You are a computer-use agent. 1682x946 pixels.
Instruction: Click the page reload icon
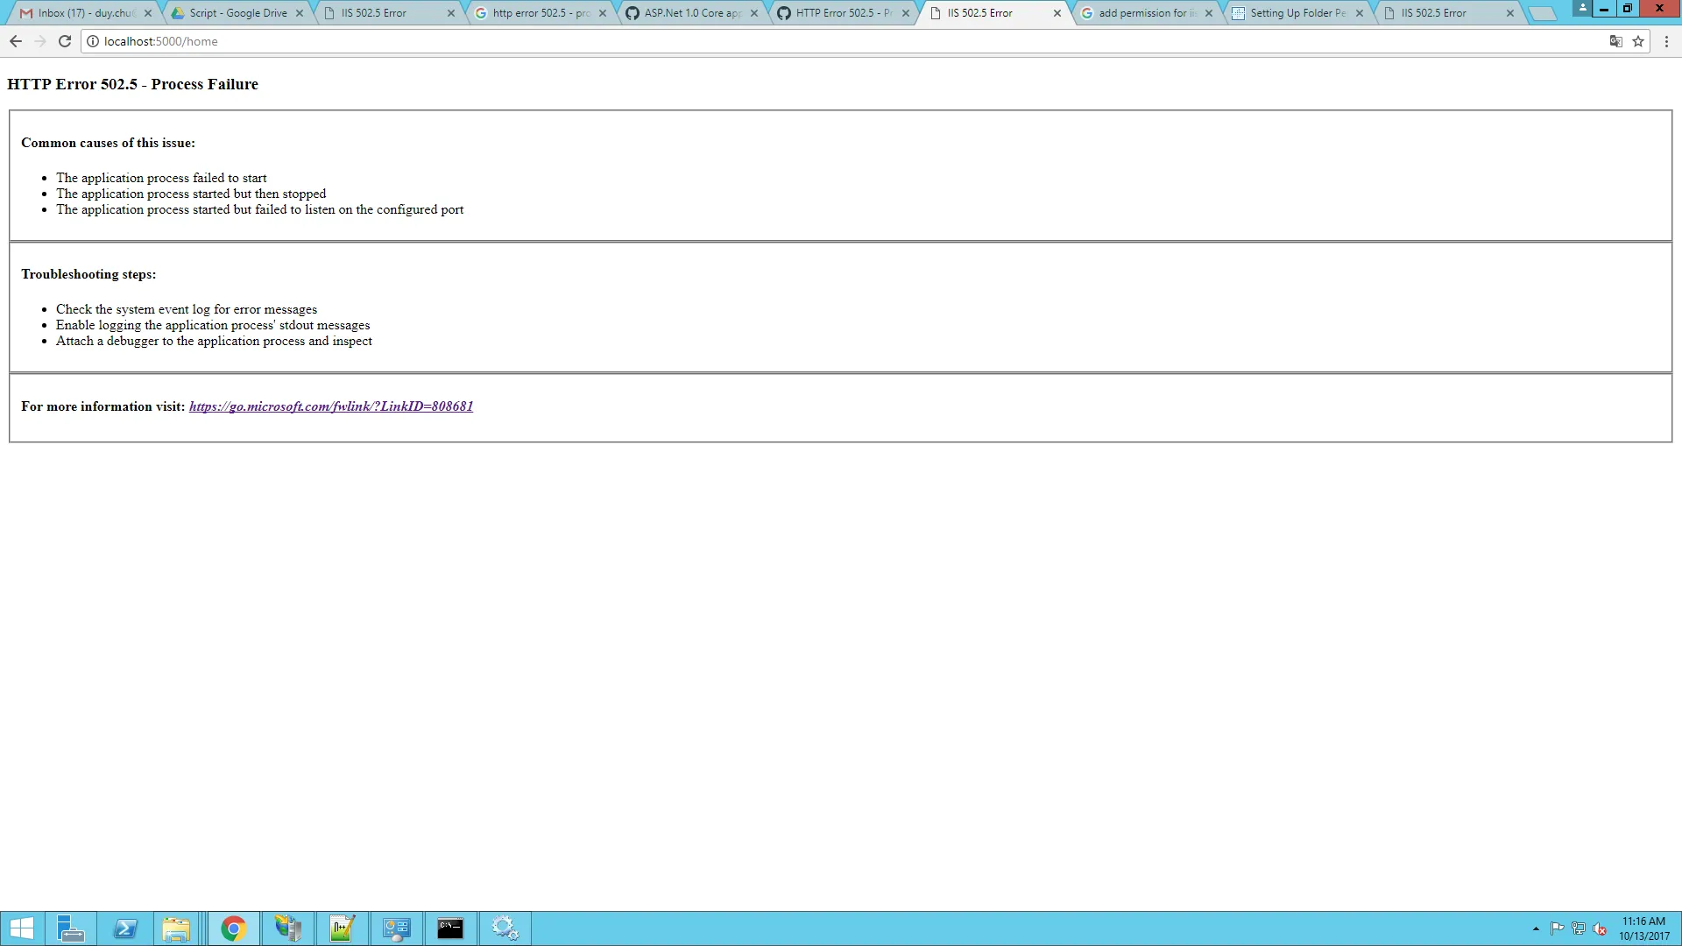(x=65, y=41)
